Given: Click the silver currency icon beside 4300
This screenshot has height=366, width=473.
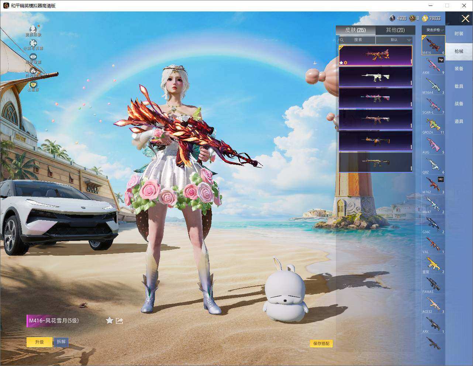Looking at the screenshot, I should pyautogui.click(x=392, y=18).
